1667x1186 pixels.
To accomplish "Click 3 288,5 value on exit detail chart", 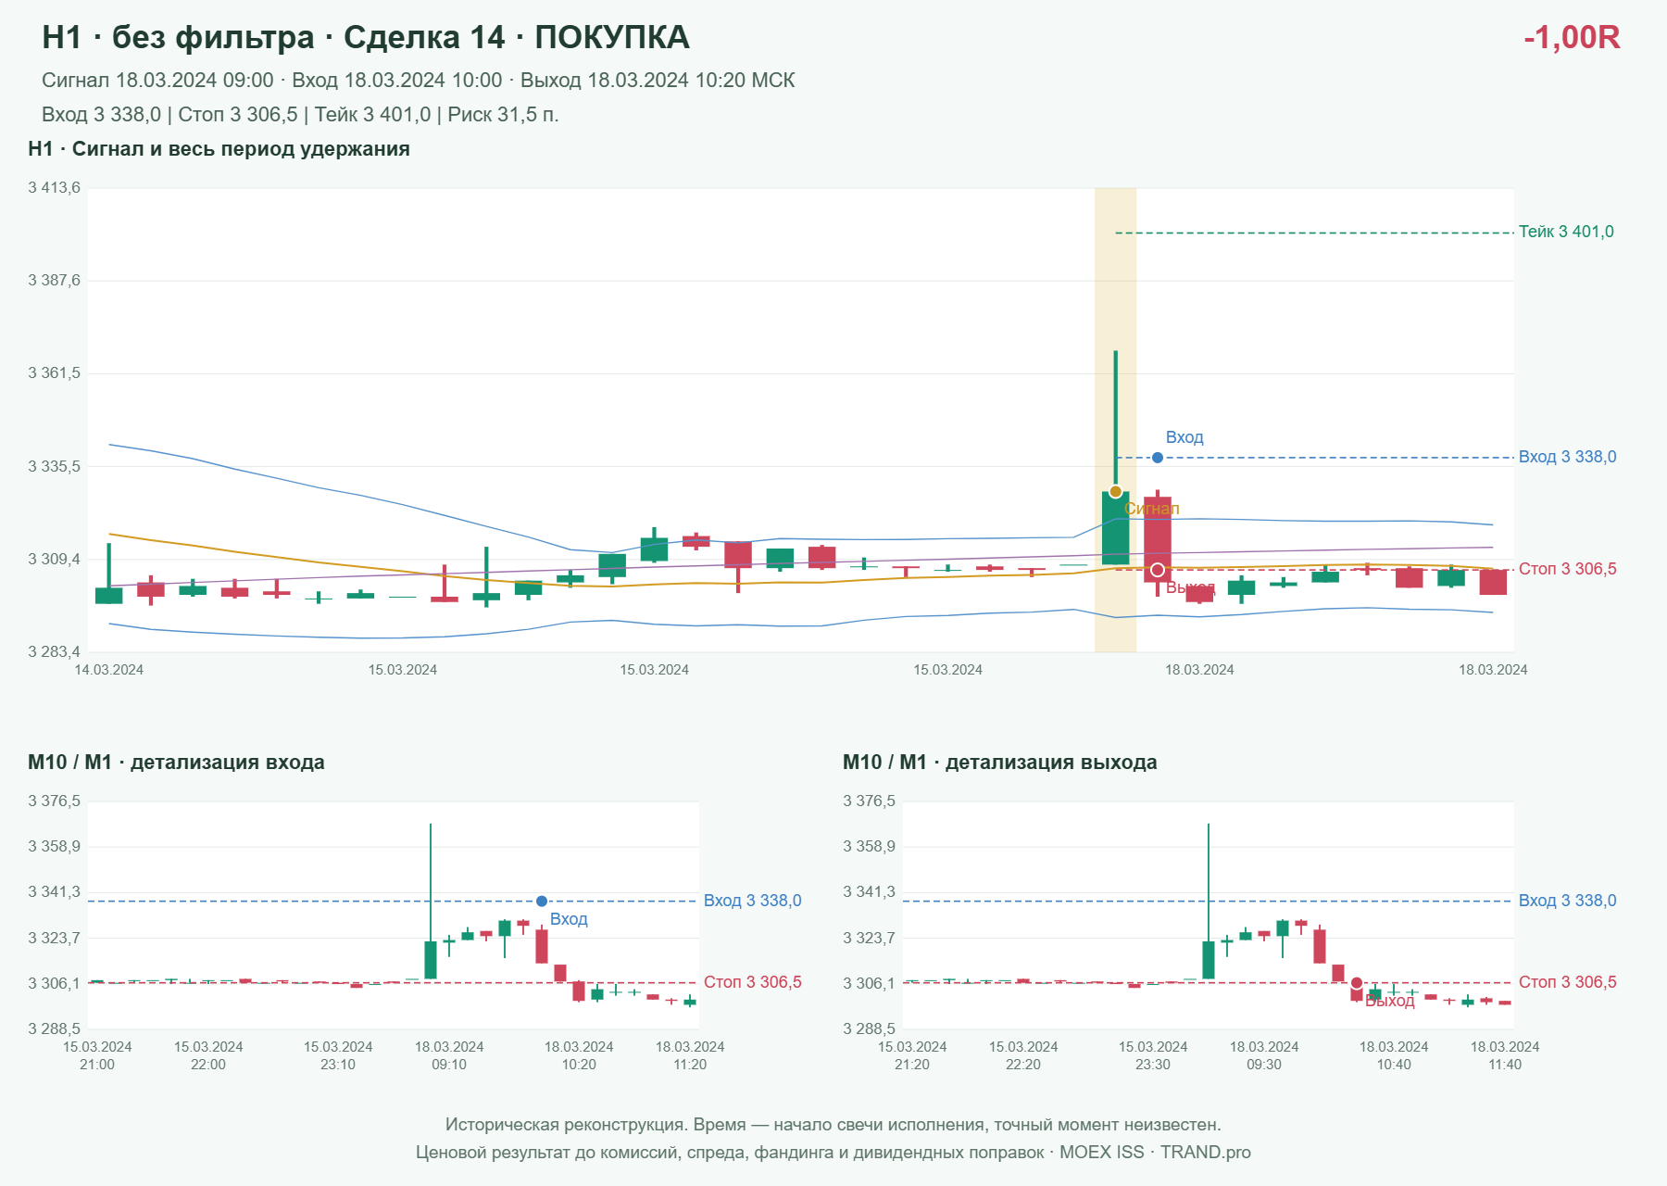I will (870, 1028).
